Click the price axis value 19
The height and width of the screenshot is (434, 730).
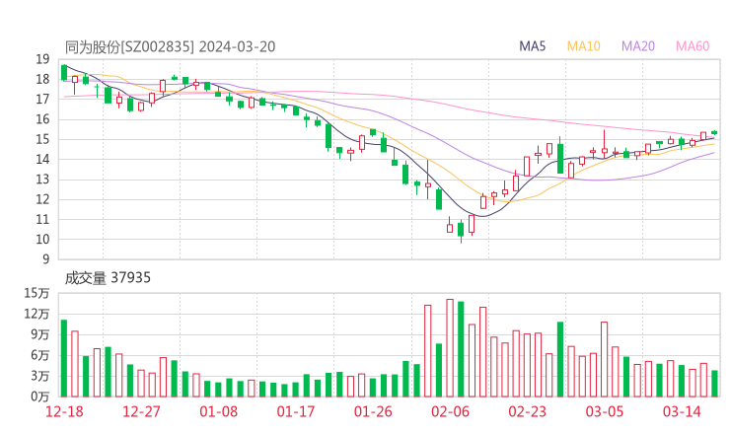[42, 59]
